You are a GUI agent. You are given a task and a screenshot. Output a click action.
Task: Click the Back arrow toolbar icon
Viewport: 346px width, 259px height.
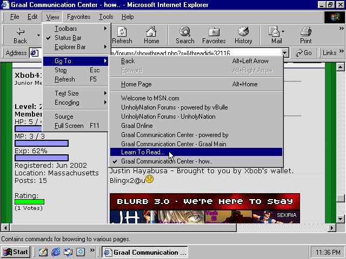click(x=21, y=31)
